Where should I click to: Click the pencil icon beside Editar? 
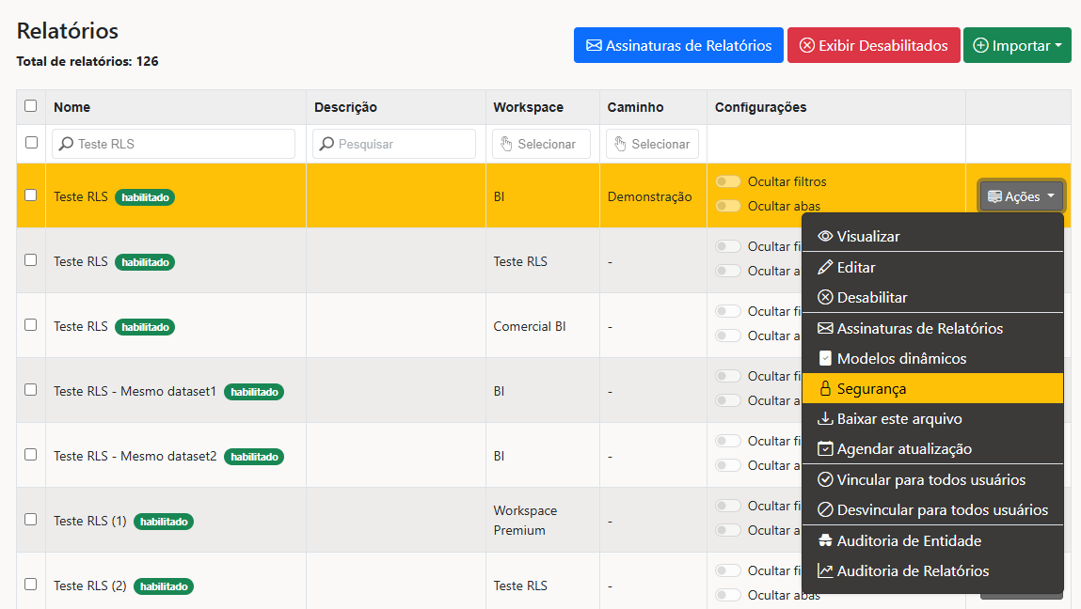(x=824, y=267)
